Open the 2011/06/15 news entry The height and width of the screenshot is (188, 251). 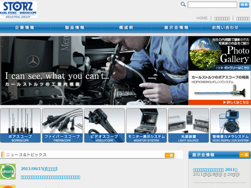click(x=39, y=169)
